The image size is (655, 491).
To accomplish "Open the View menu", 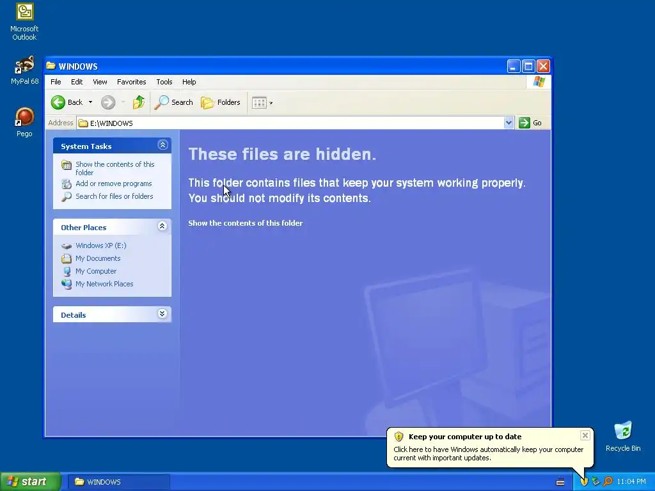I will tap(100, 82).
